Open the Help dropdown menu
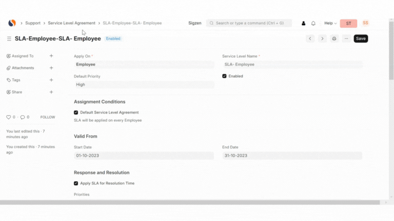 click(x=330, y=24)
